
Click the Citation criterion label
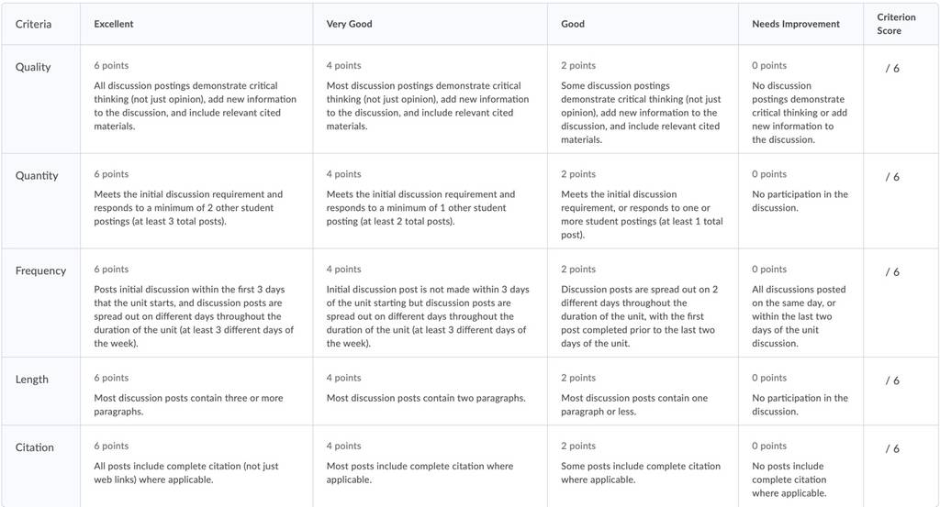click(35, 447)
